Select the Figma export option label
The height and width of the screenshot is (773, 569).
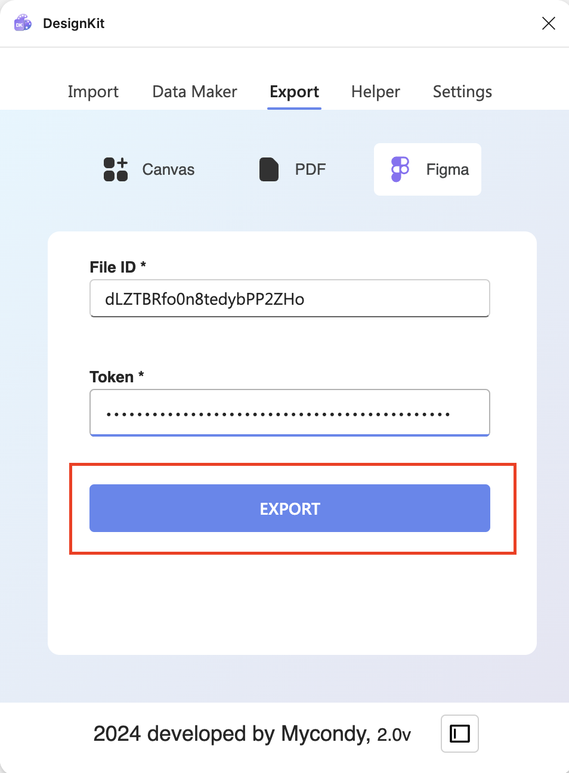point(447,169)
